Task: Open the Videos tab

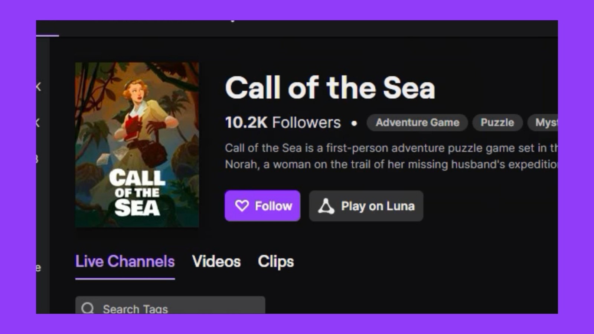Action: click(x=216, y=262)
